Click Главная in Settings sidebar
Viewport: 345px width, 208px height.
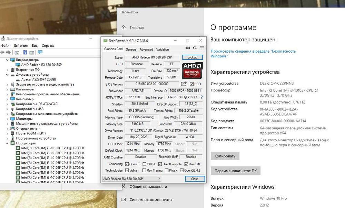tap(136, 28)
